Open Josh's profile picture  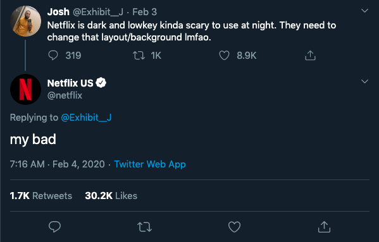(x=25, y=21)
